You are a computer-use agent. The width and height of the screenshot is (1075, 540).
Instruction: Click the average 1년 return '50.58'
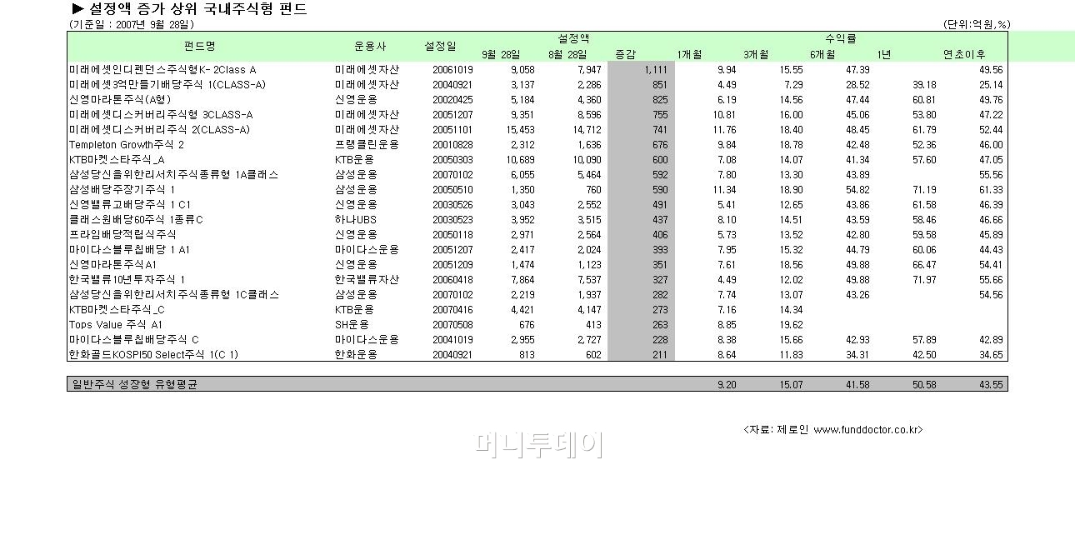pos(924,385)
